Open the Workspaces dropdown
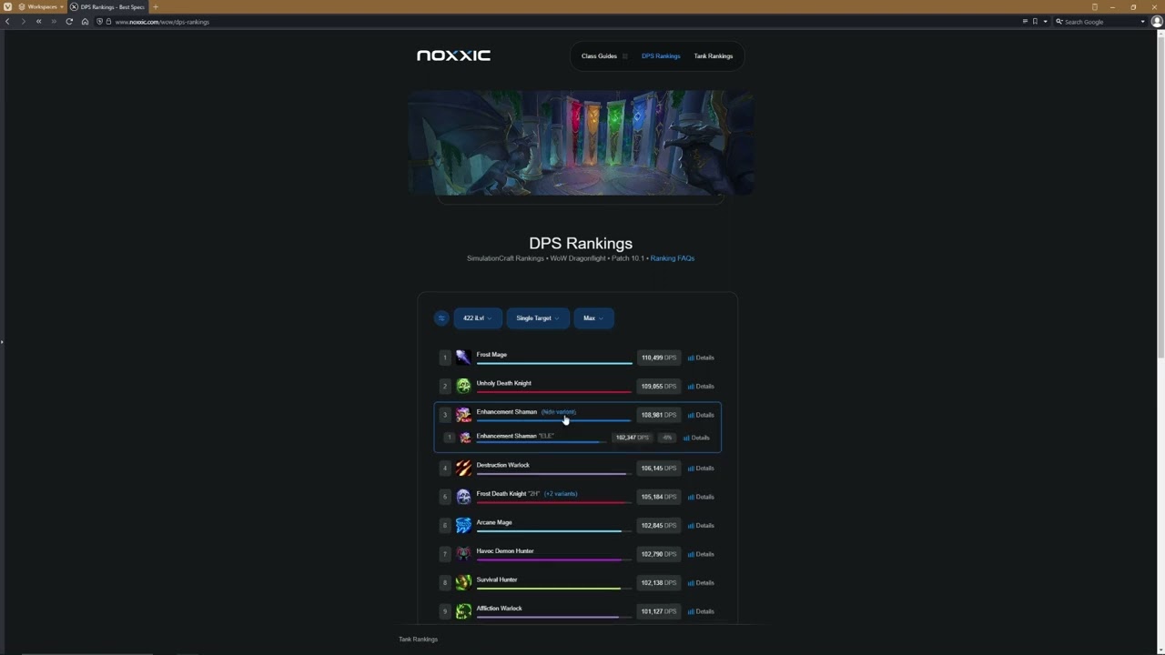The width and height of the screenshot is (1165, 655). coord(42,6)
